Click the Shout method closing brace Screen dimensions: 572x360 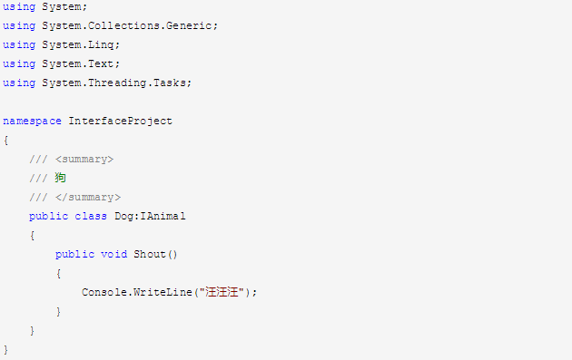point(58,312)
